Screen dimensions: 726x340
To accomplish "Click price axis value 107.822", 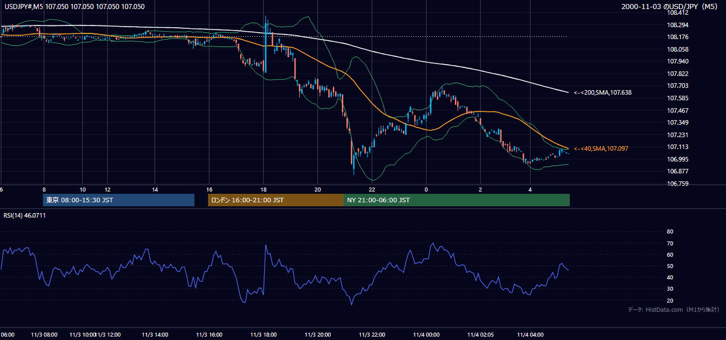I will click(x=678, y=74).
